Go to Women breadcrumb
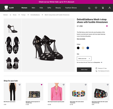 (5, 15)
